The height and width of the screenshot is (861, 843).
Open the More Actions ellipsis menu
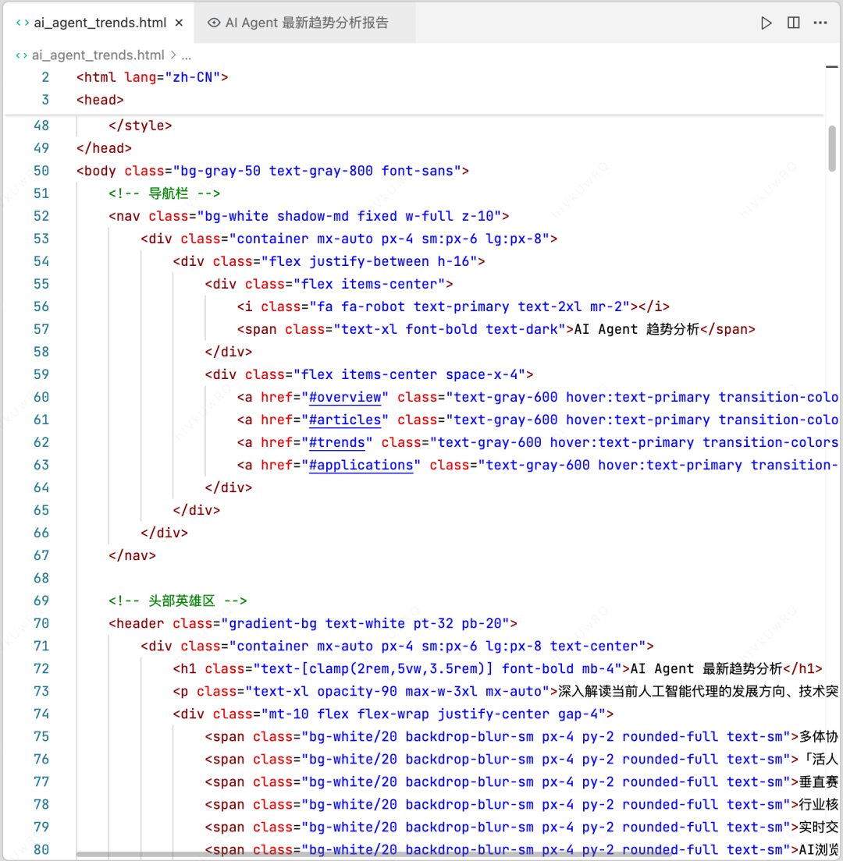(820, 23)
